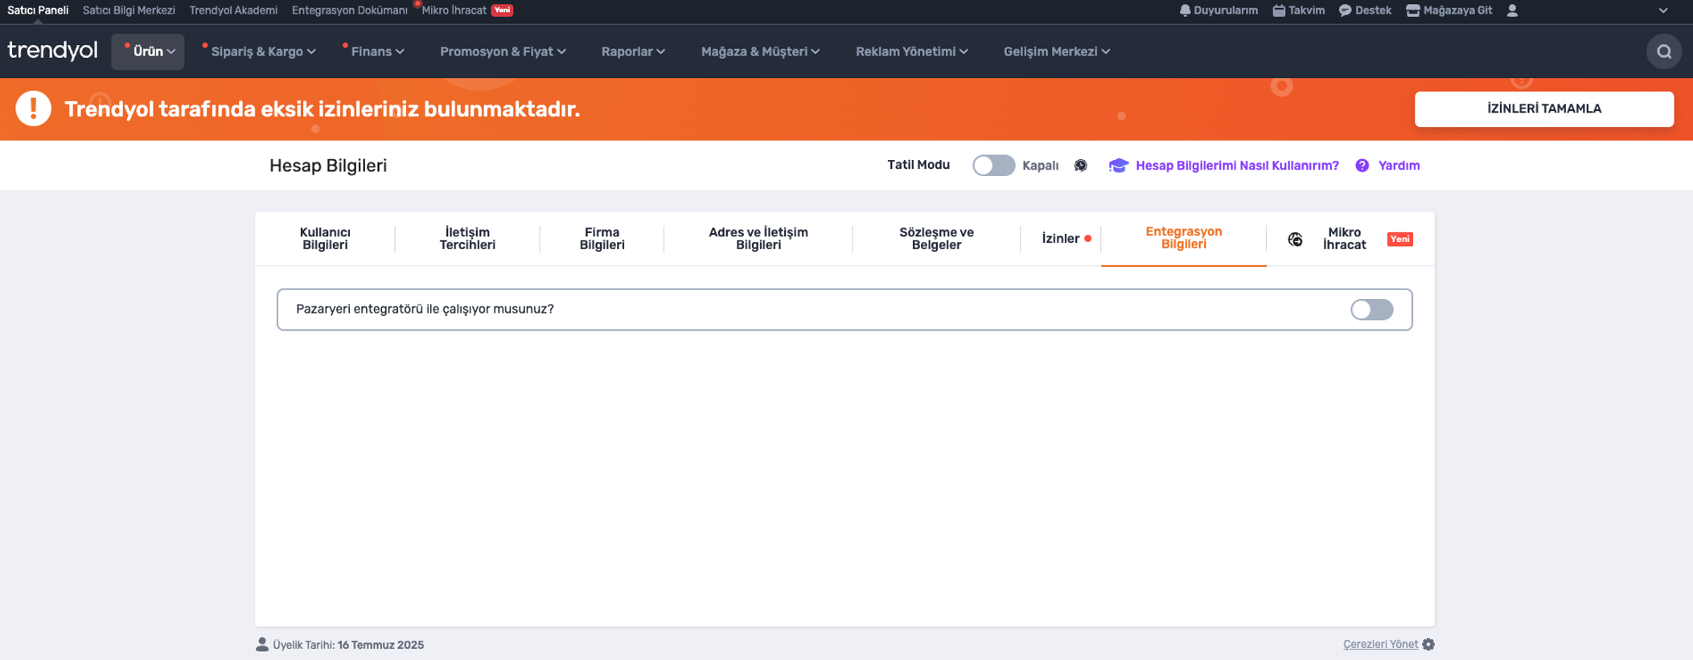Expand the Sipariş & Kargo menu
Screen dimensions: 1693x660
click(259, 51)
